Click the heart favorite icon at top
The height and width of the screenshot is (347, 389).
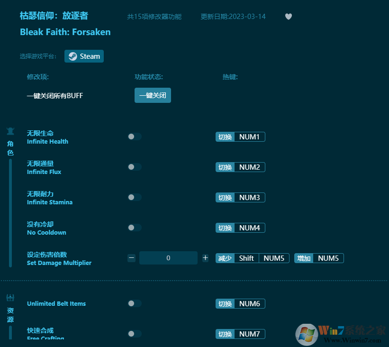(289, 16)
